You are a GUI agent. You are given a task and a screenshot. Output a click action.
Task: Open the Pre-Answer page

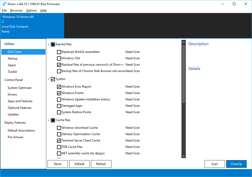(x=15, y=137)
